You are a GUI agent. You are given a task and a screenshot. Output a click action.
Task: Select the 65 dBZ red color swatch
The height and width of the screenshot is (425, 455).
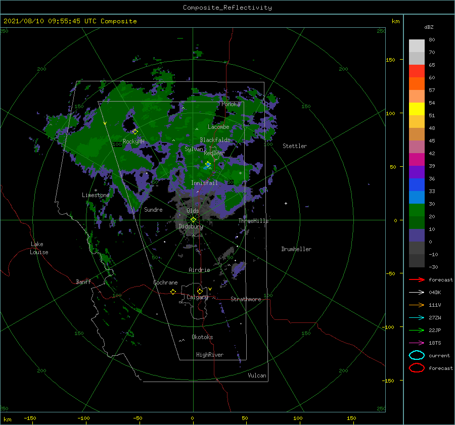pyautogui.click(x=417, y=71)
